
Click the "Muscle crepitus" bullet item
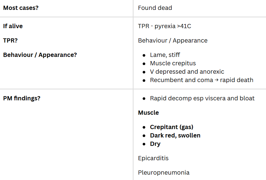coord(173,63)
